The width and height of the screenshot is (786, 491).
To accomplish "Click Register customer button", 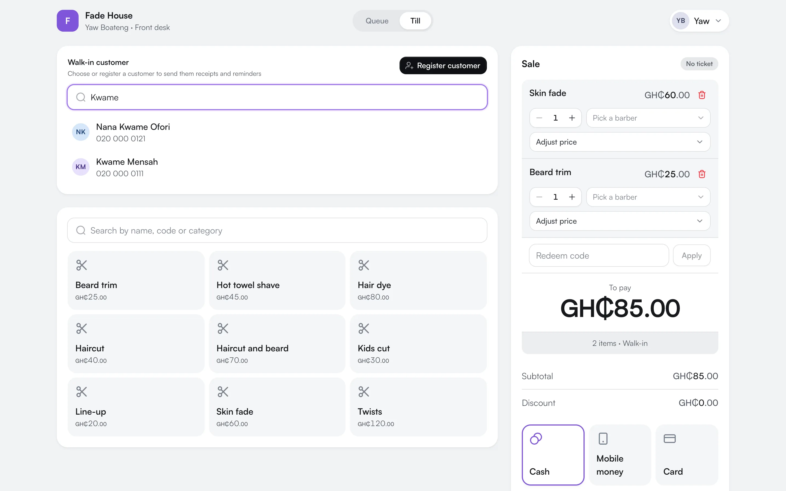I will click(443, 65).
